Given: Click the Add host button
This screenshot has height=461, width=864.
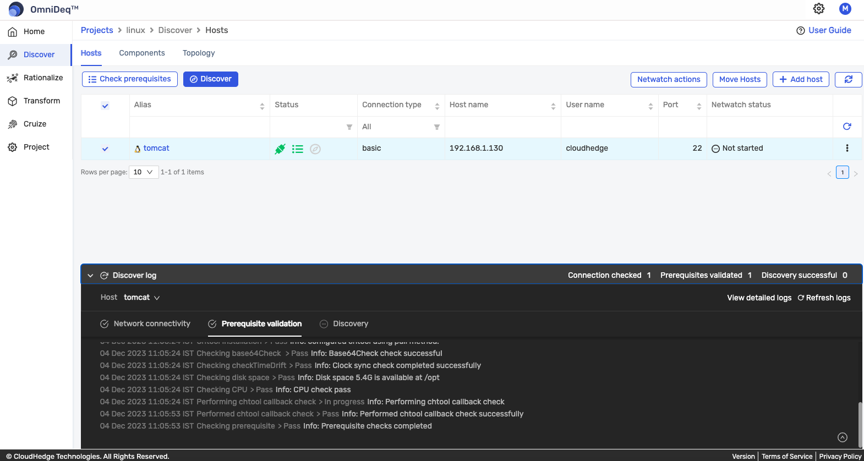Looking at the screenshot, I should [x=801, y=80].
